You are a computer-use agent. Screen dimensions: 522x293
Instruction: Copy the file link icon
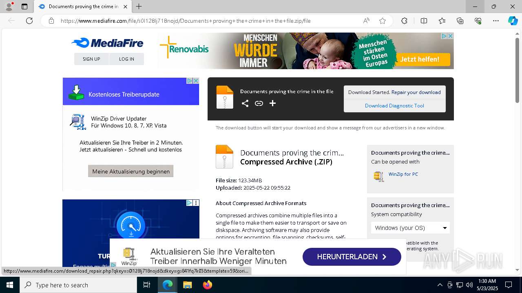click(x=259, y=103)
